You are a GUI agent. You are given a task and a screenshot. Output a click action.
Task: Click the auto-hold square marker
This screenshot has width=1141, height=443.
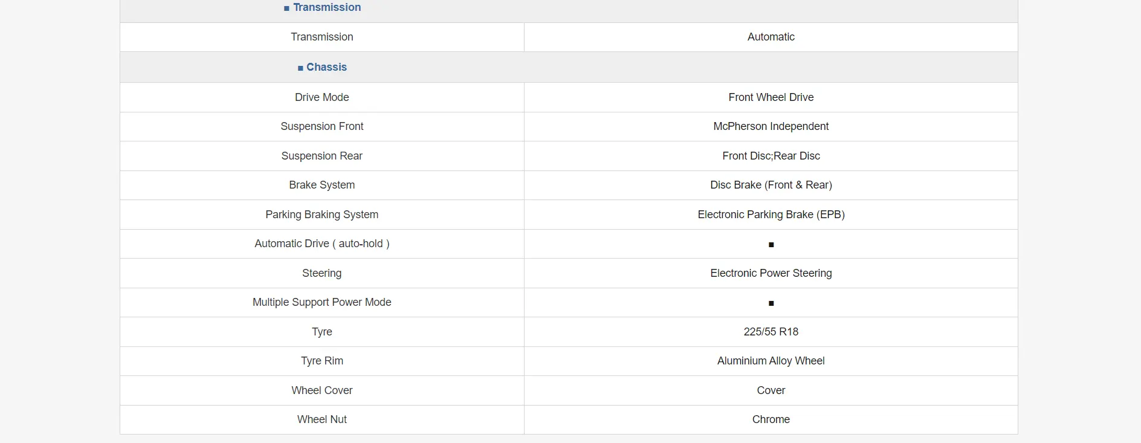771,245
